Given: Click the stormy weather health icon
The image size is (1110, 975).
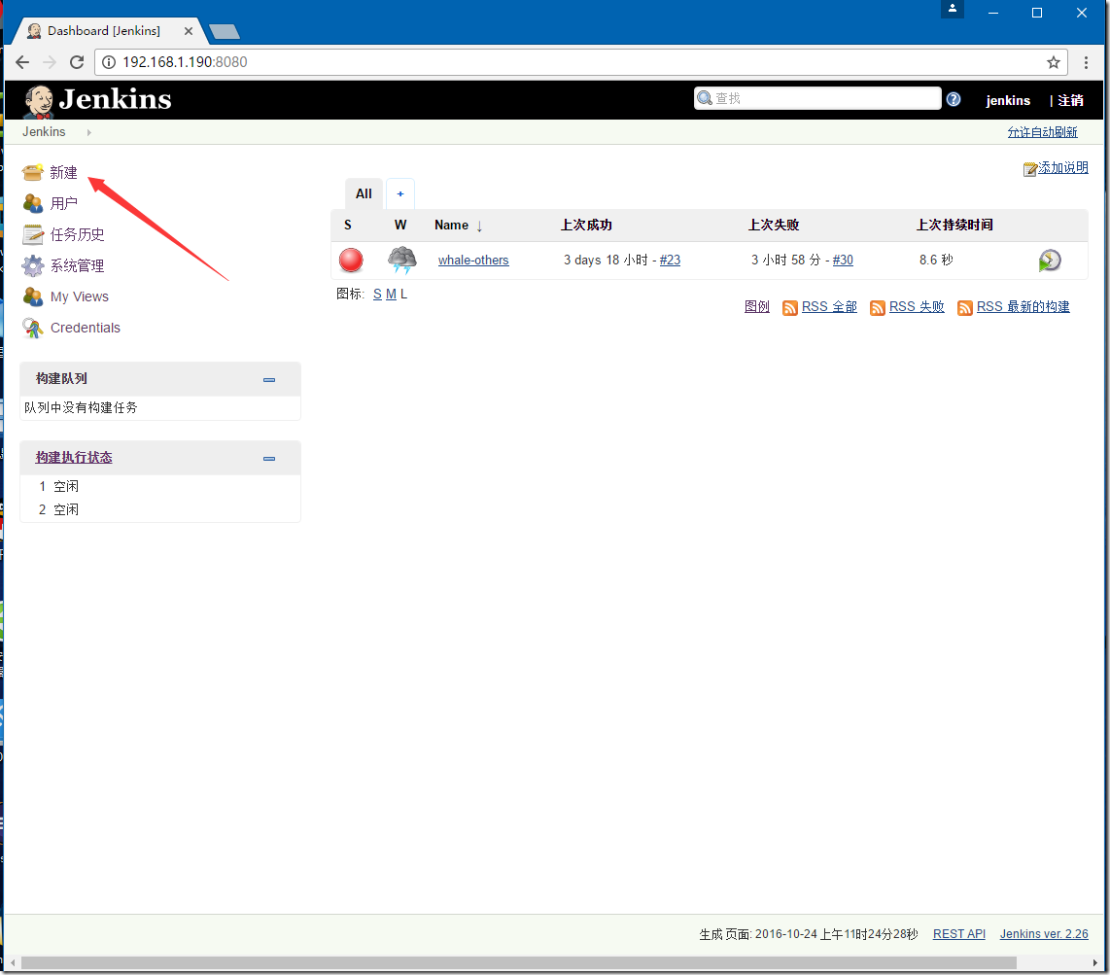Looking at the screenshot, I should point(402,260).
